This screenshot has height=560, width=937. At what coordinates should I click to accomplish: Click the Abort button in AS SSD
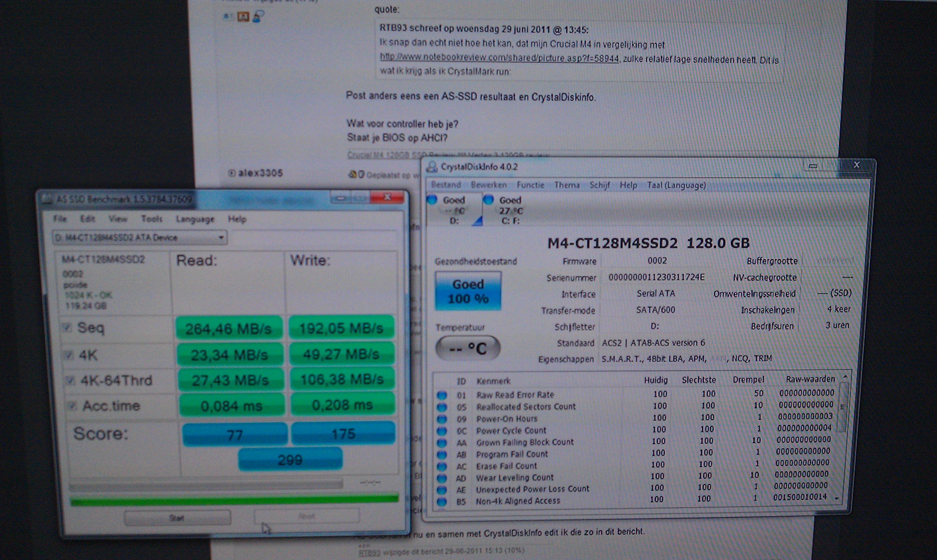(307, 516)
